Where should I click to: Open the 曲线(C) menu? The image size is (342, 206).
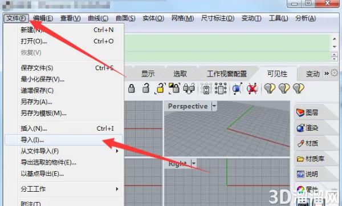[98, 18]
